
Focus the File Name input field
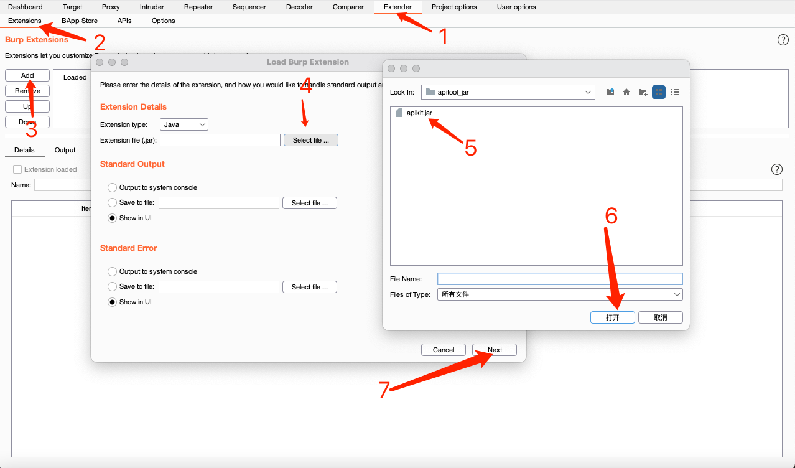pyautogui.click(x=560, y=279)
